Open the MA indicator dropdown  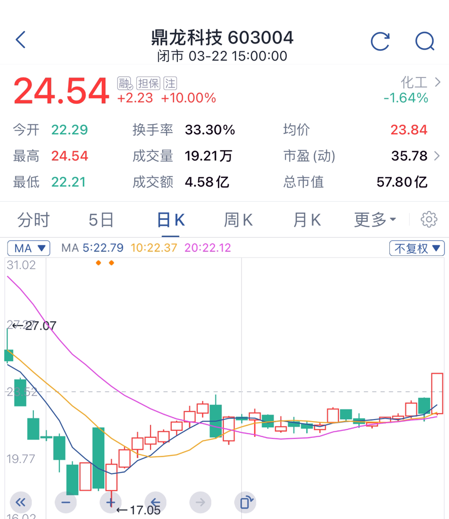tap(28, 248)
